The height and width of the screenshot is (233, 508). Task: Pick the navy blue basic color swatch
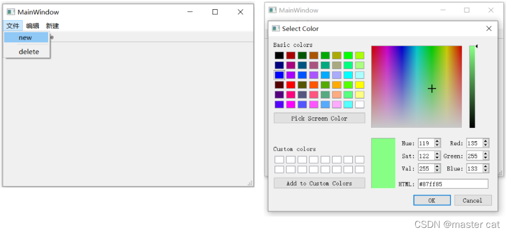tap(279, 65)
